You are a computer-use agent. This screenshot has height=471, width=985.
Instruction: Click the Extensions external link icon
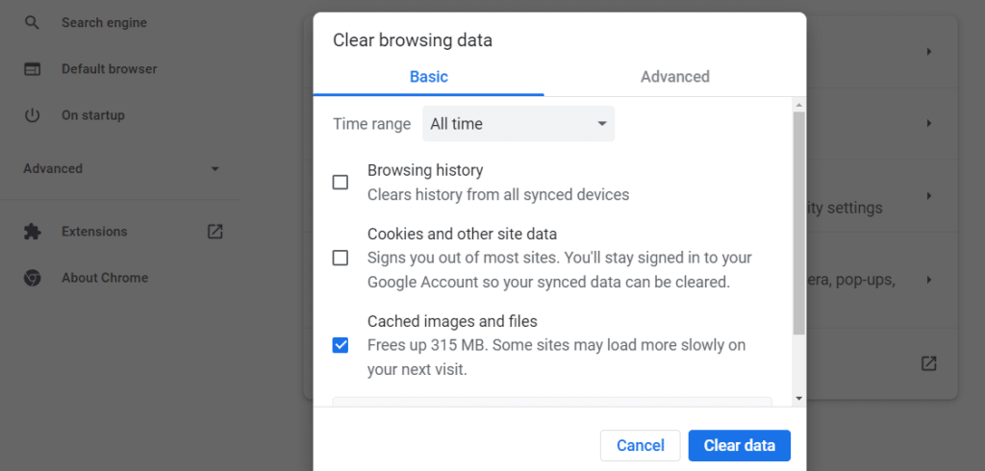pyautogui.click(x=215, y=232)
